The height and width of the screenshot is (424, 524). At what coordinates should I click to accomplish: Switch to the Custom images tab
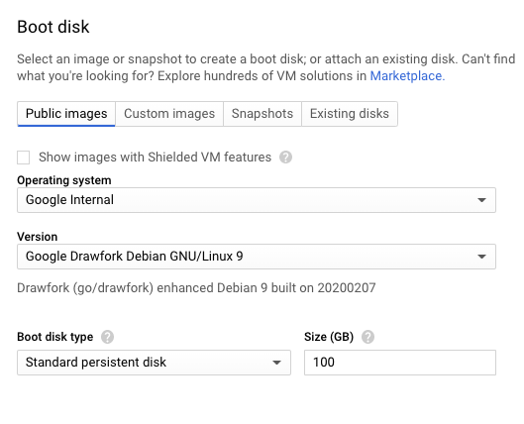click(169, 114)
